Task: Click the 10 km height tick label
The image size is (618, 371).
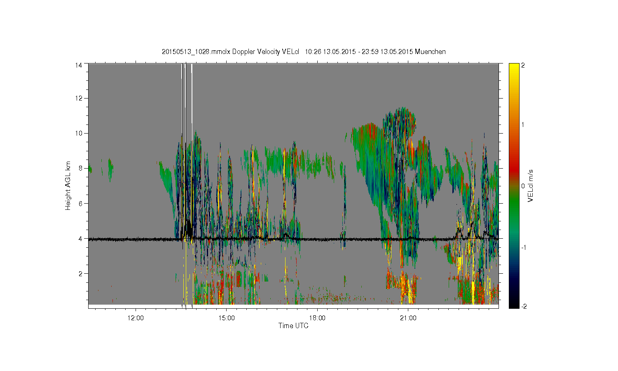Action: (79, 133)
